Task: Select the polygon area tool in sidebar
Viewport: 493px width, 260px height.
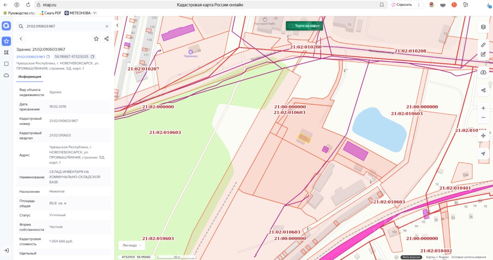Action: (x=6, y=52)
